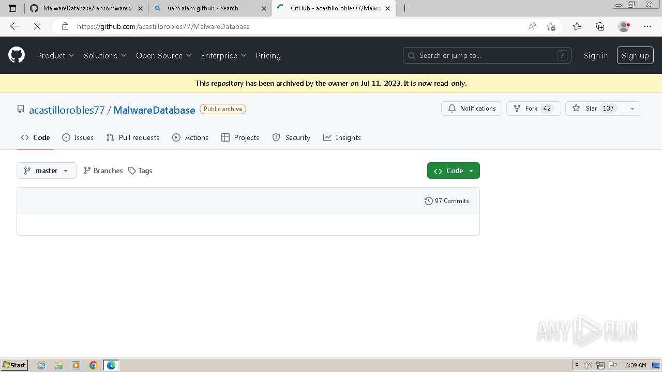Image resolution: width=662 pixels, height=372 pixels.
Task: Star the repository
Action: pyautogui.click(x=595, y=109)
